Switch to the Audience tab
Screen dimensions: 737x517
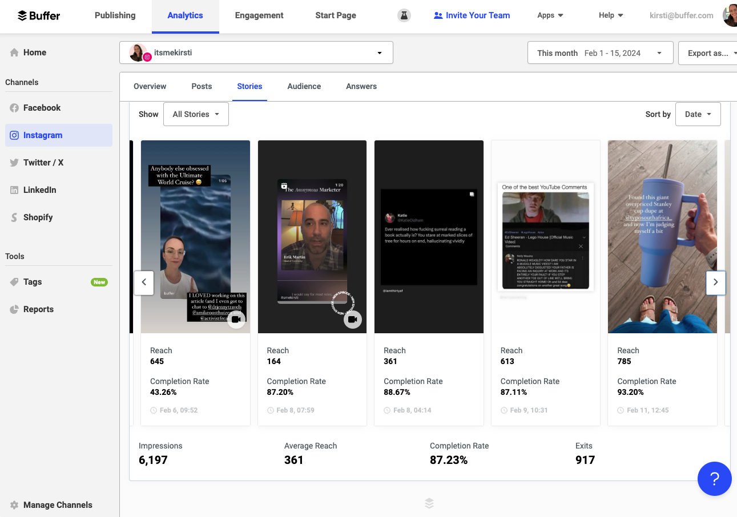[304, 86]
